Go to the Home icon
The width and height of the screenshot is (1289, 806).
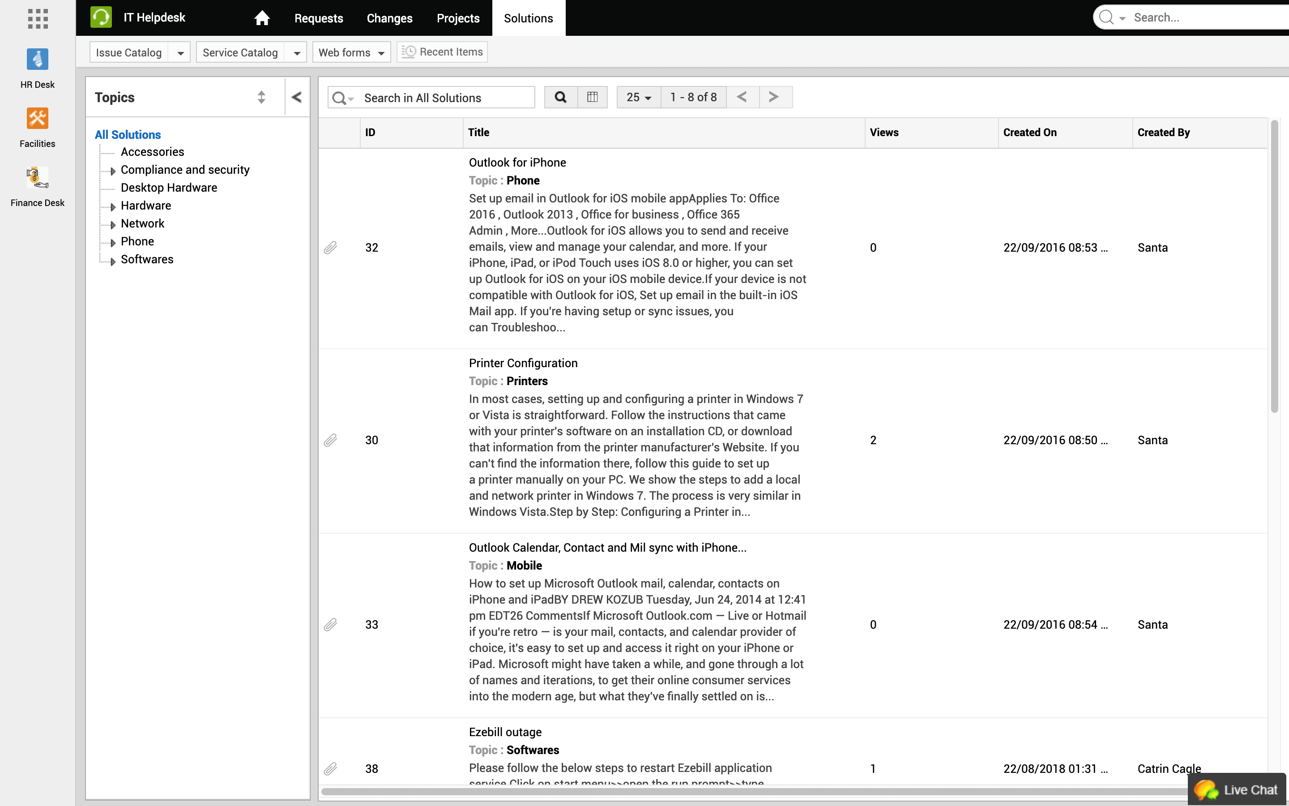click(x=261, y=18)
